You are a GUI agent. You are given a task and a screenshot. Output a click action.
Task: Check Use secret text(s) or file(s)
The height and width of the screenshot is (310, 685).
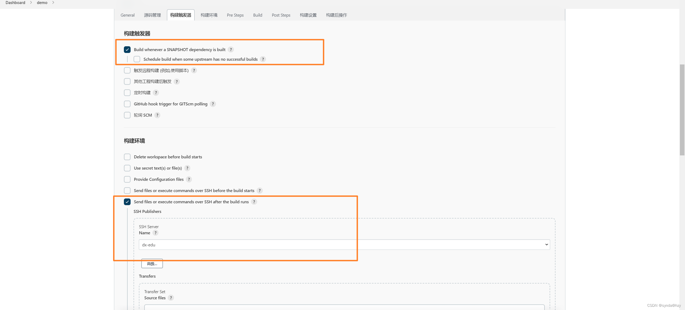127,168
